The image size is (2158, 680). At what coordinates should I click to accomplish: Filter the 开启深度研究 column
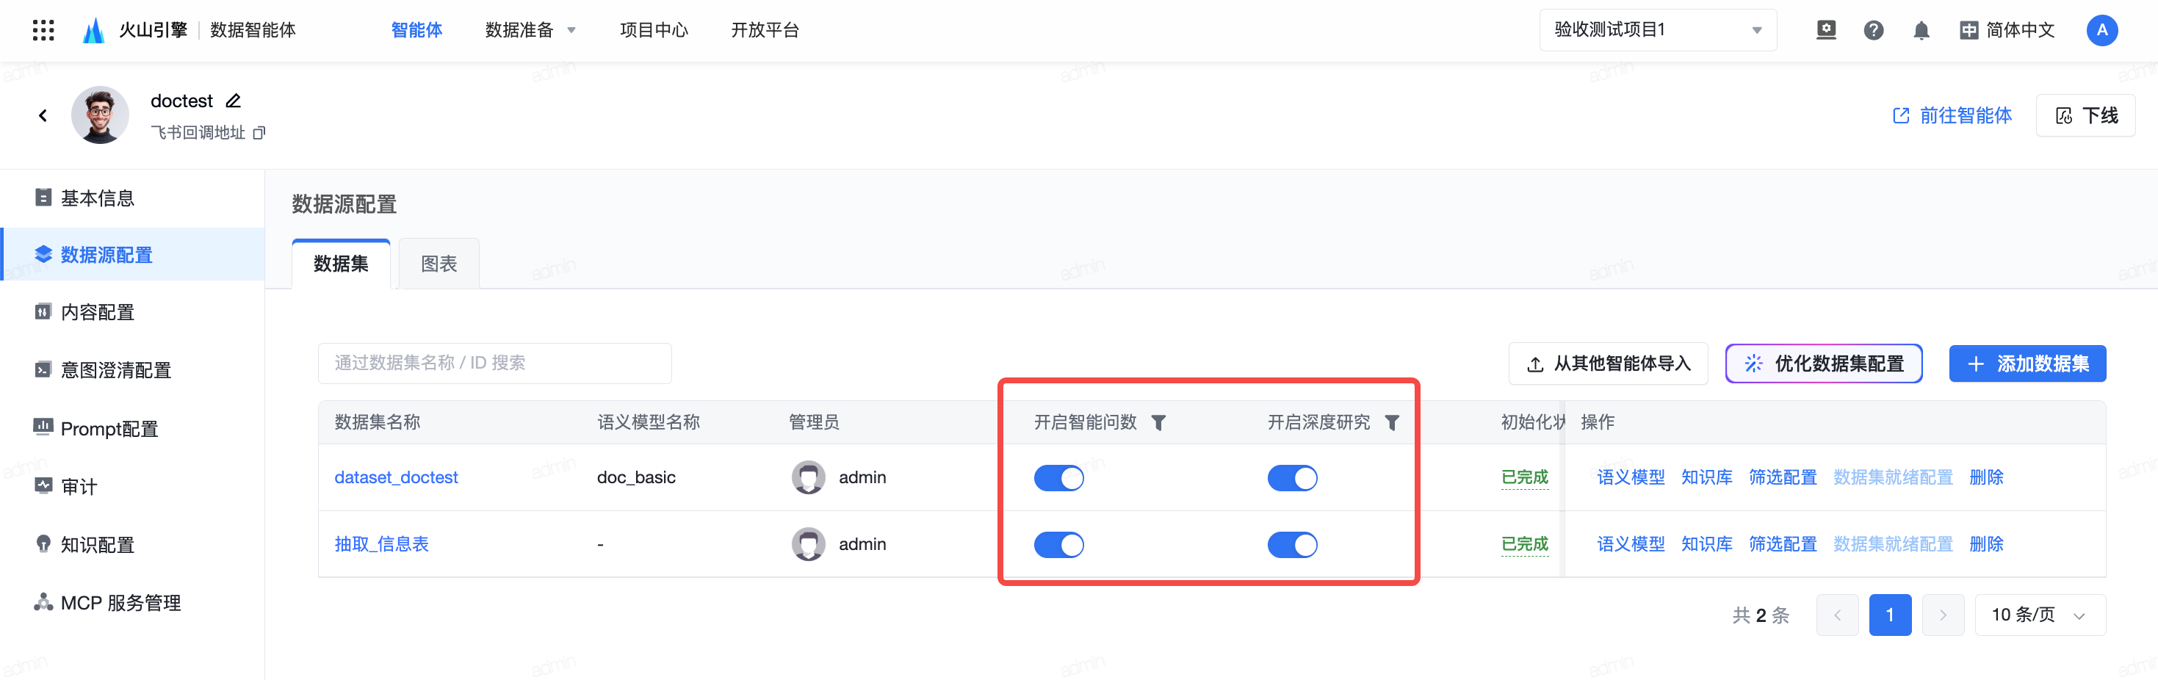(1391, 423)
